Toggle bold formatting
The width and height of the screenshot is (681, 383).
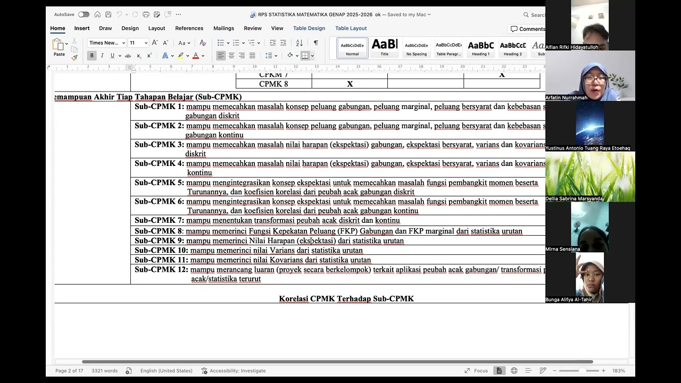[92, 55]
